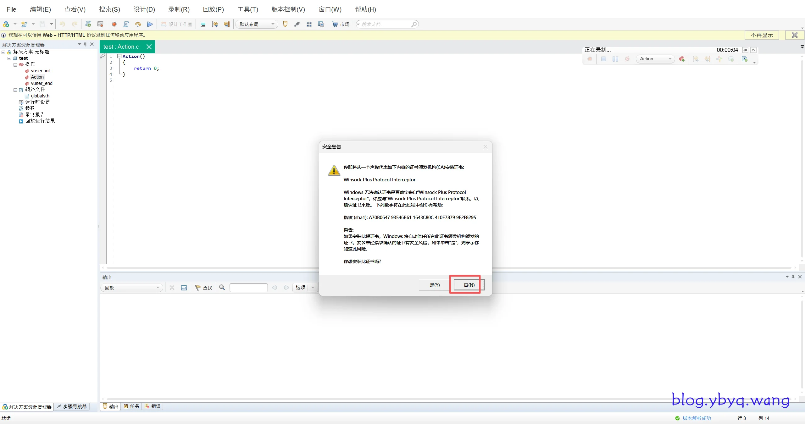Open the Action section dropdown in recording bar

click(x=670, y=59)
